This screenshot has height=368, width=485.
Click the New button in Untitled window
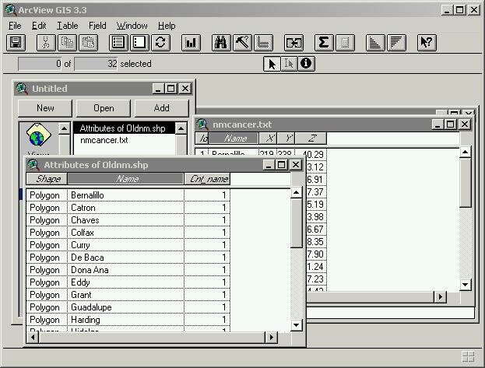(x=45, y=108)
